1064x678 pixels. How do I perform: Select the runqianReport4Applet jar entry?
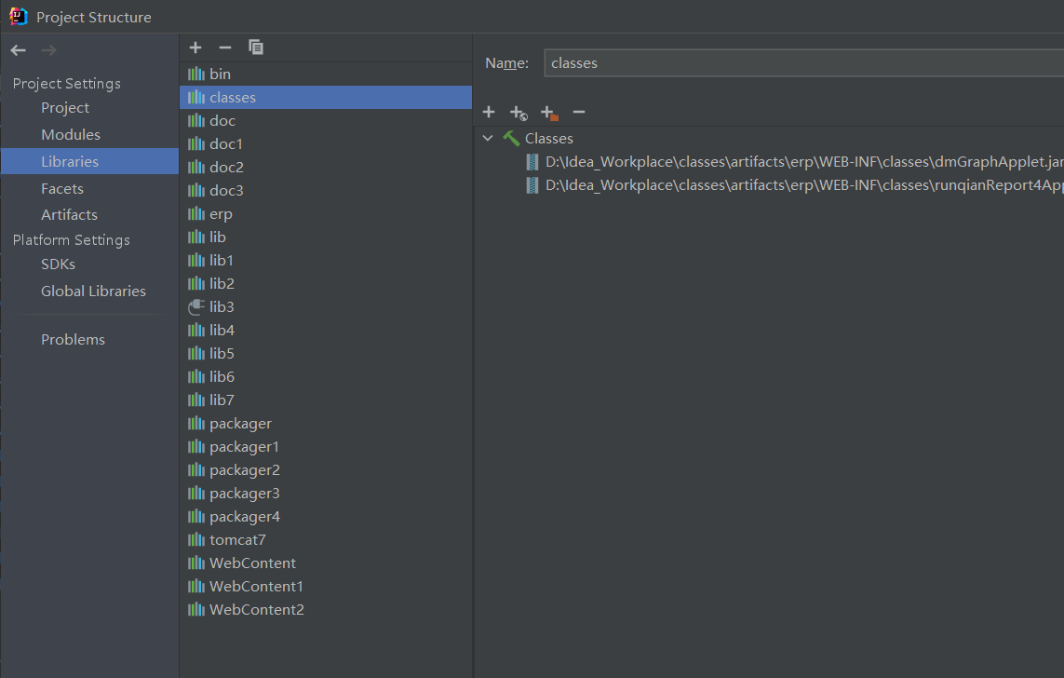[801, 185]
